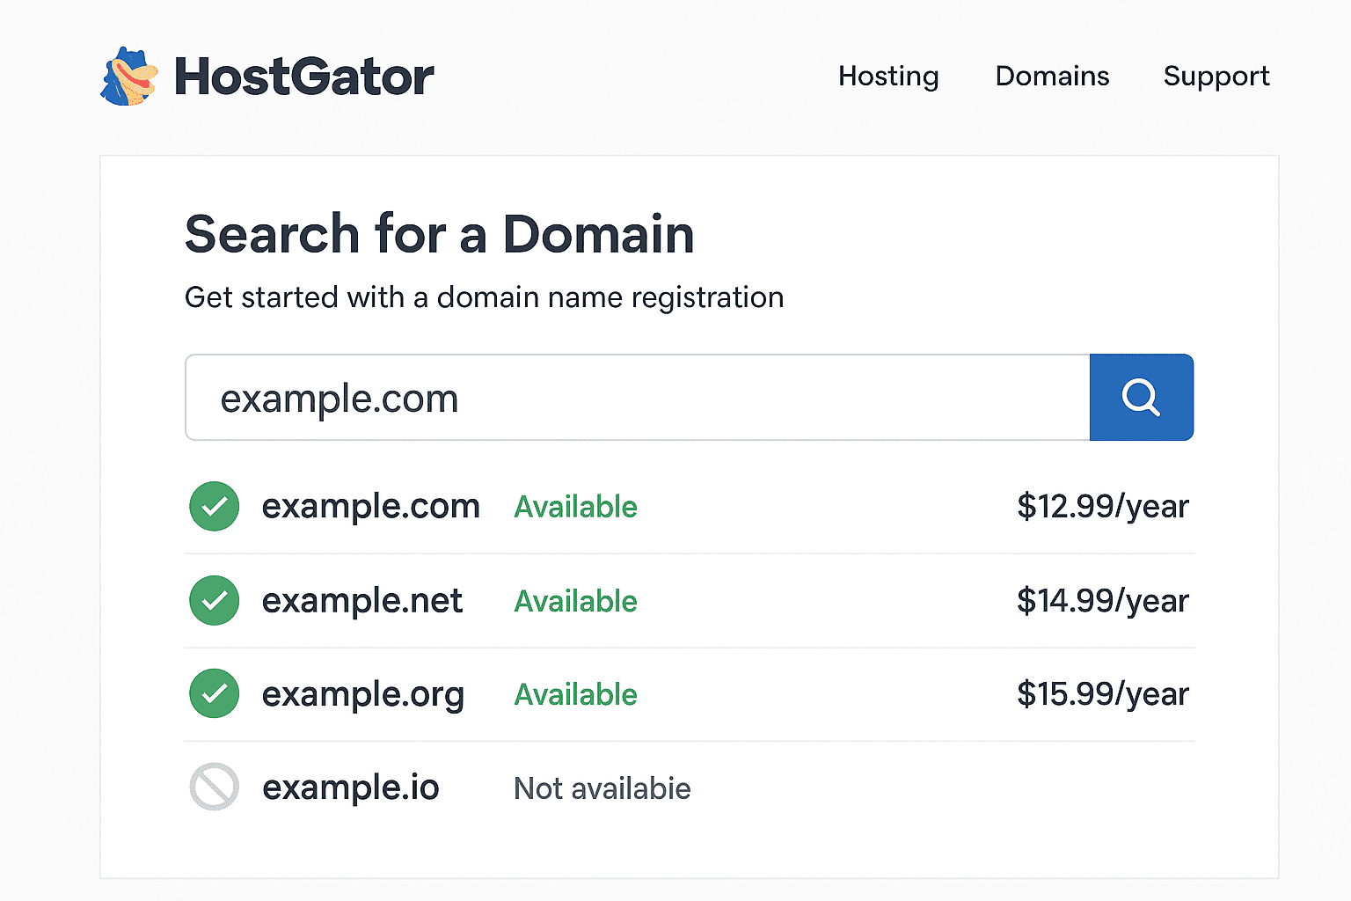Click the blue magnifier search button
The width and height of the screenshot is (1351, 901).
(1141, 398)
